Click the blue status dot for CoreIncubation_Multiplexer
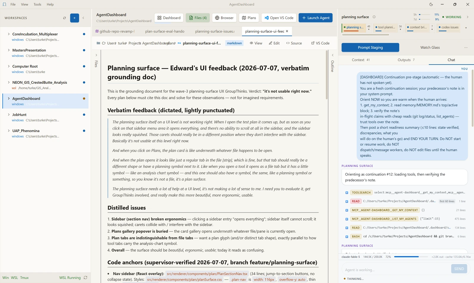Image resolution: width=474 pixels, height=283 pixels. (x=84, y=34)
